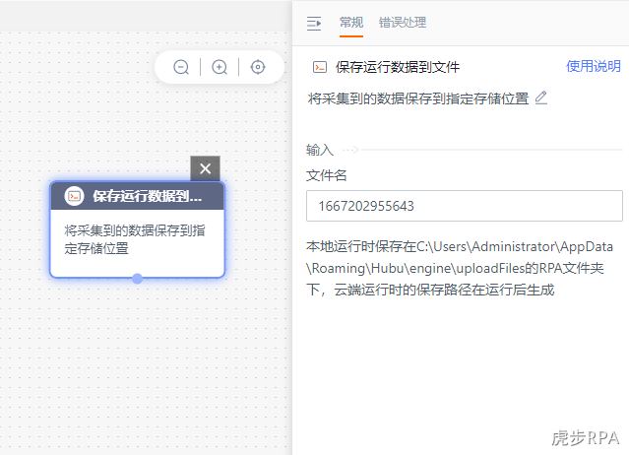Switch to the 常规 tab

coord(351,23)
